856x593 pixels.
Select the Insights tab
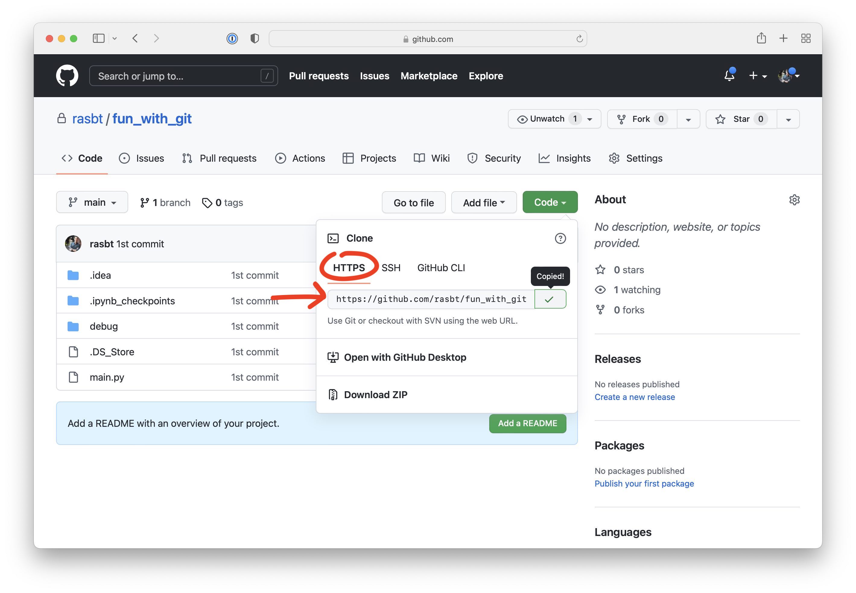click(x=564, y=158)
